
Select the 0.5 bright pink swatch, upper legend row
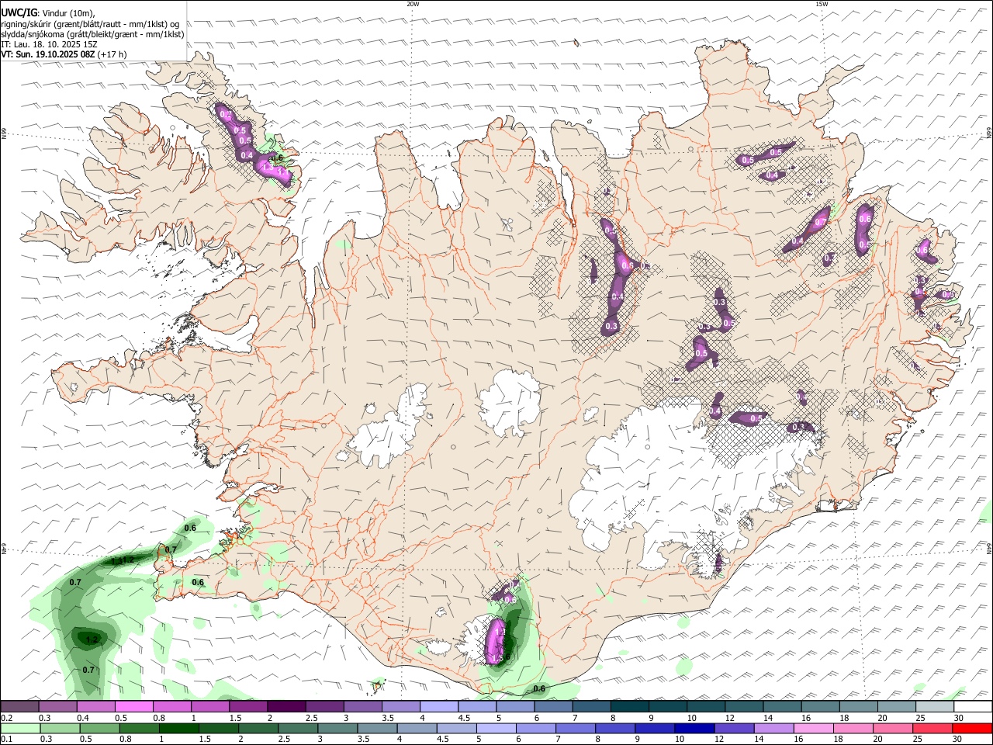coord(133,707)
